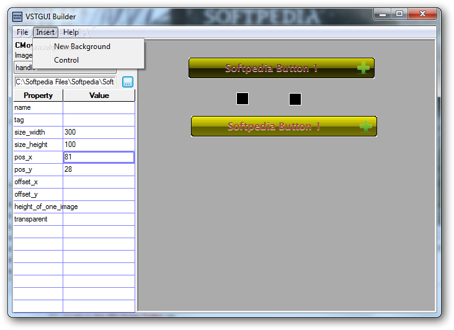
Task: Click the Property column header
Action: pos(38,96)
